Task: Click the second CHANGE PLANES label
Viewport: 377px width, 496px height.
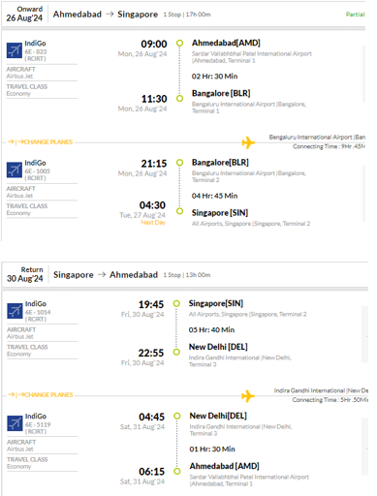Action: 40,394
